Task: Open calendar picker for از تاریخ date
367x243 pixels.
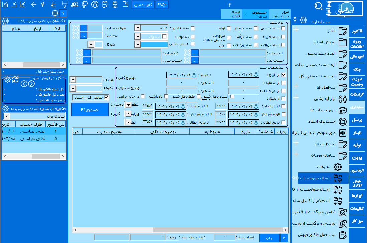Action: pyautogui.click(x=256, y=75)
